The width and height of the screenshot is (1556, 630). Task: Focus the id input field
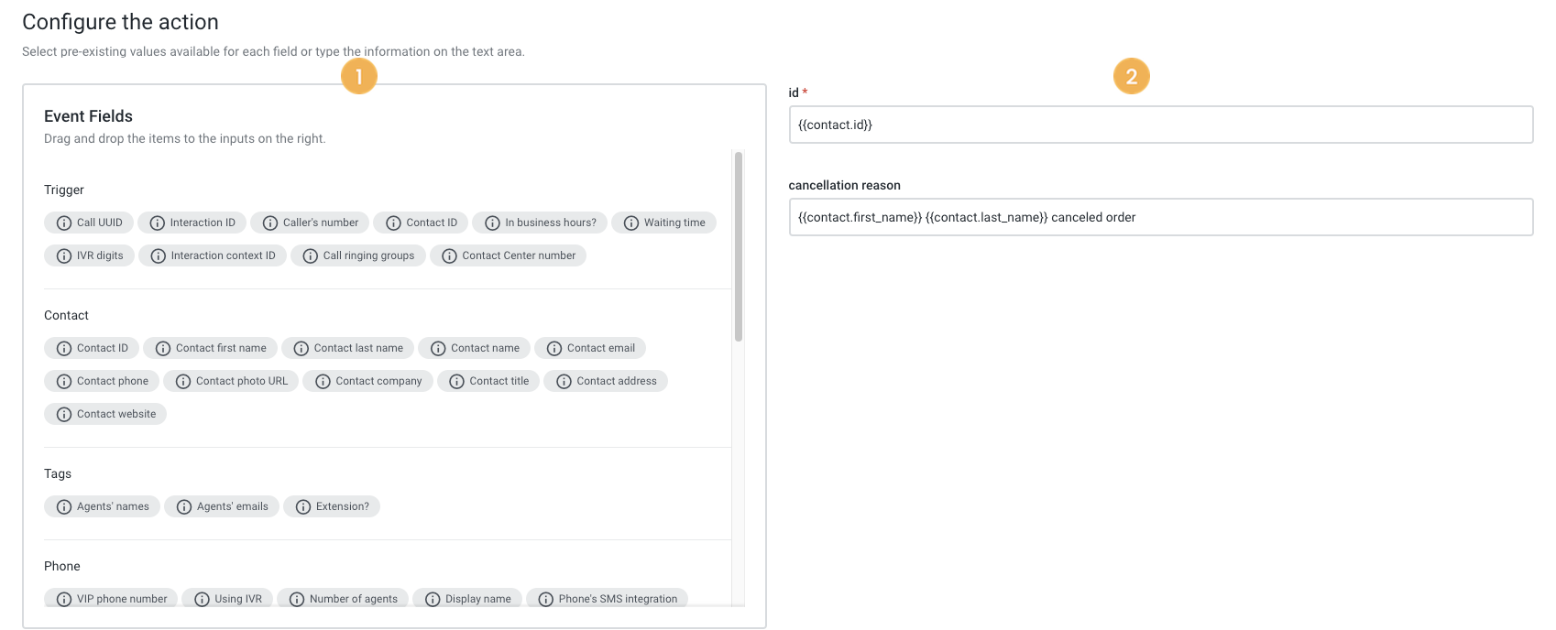(1161, 125)
